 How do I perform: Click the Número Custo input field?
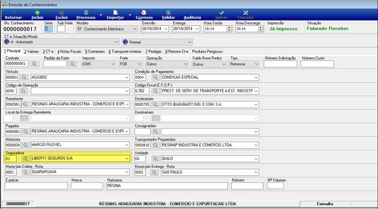(318, 64)
